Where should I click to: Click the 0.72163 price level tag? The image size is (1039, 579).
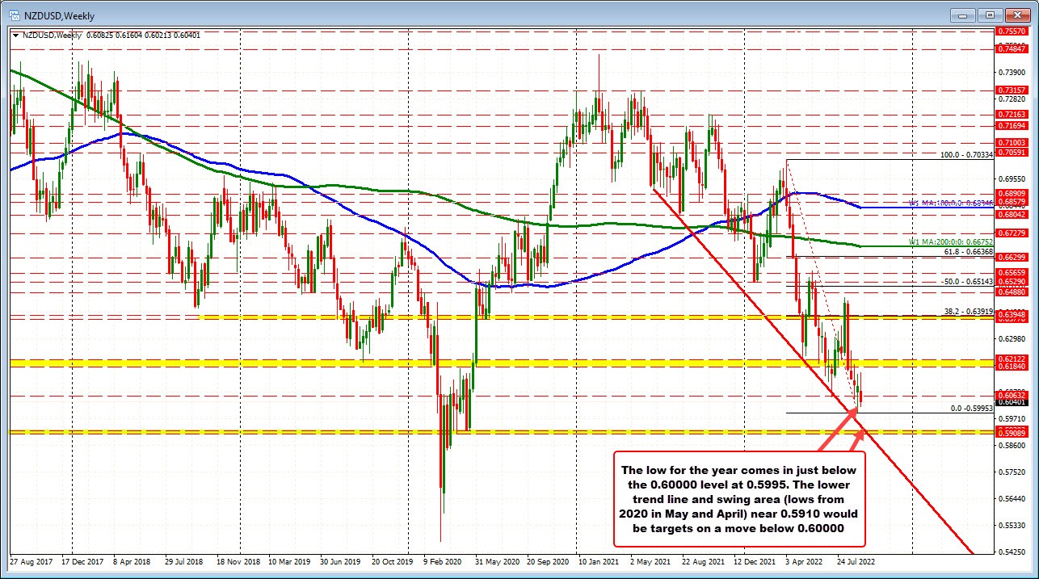point(1012,115)
